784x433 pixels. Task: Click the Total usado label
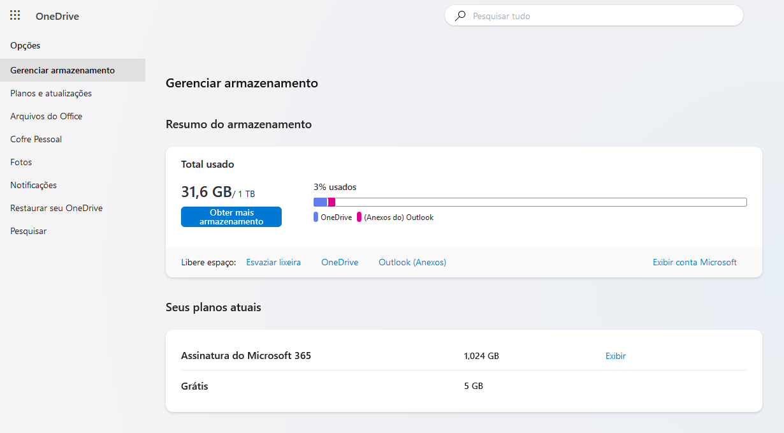click(x=208, y=165)
